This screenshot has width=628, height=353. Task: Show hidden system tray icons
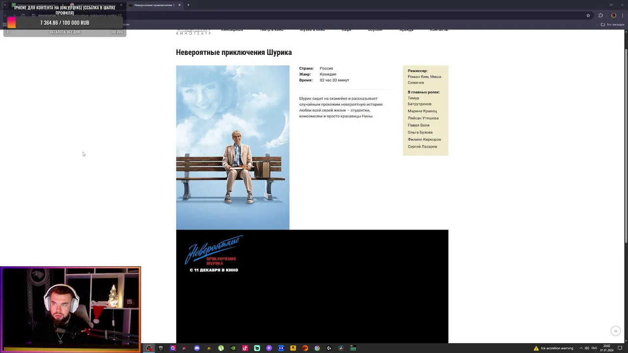pyautogui.click(x=581, y=348)
